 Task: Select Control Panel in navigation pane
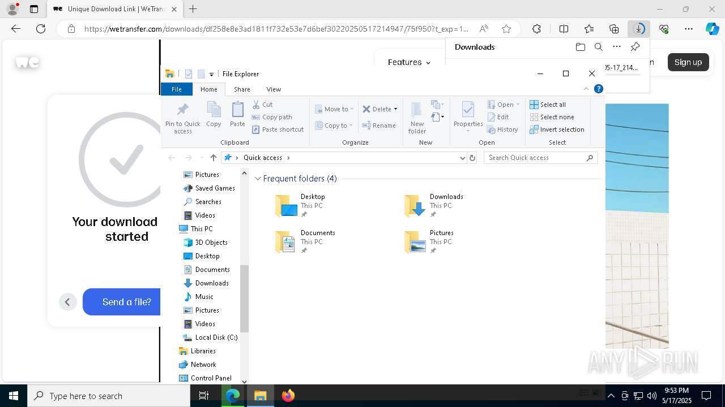tap(205, 378)
